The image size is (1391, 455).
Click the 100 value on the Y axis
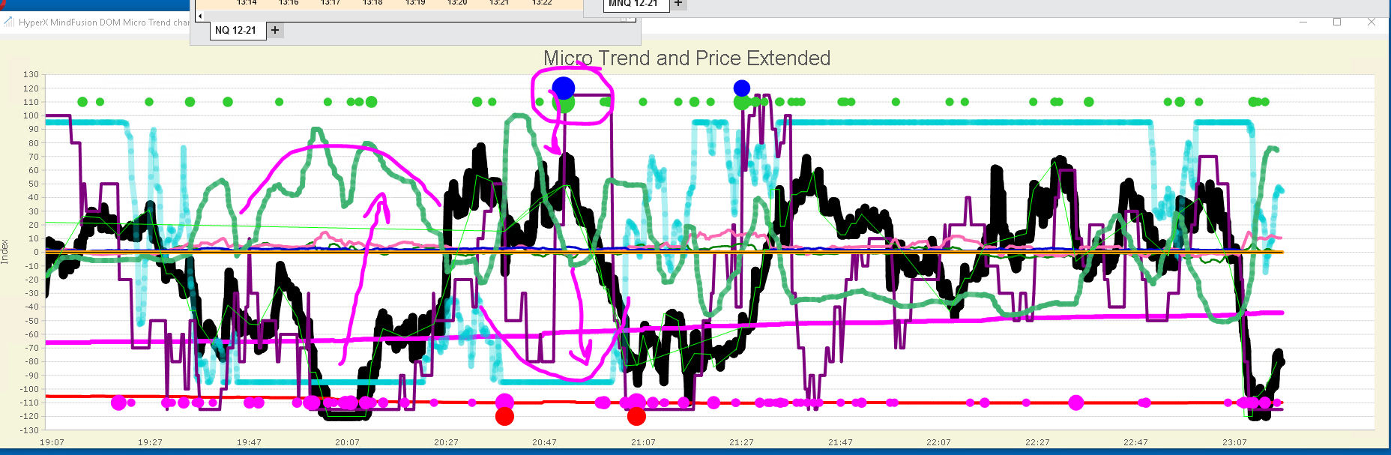[31, 115]
